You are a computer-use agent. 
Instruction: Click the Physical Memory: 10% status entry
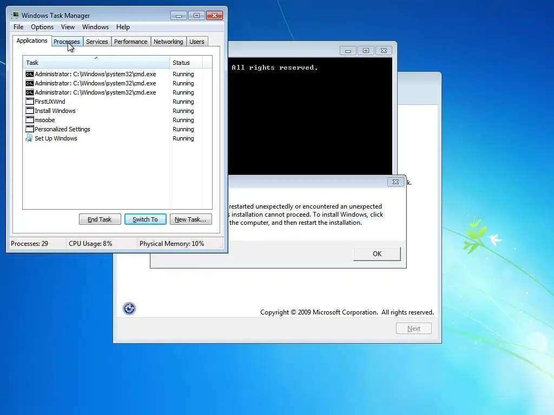(172, 244)
